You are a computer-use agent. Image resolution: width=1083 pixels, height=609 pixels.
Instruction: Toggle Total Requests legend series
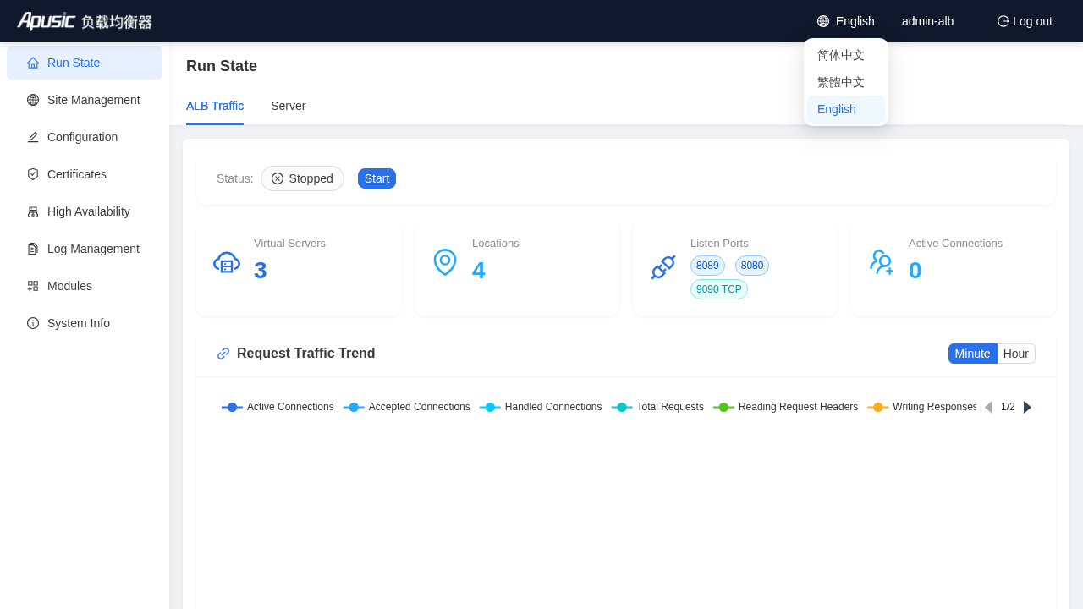(657, 407)
